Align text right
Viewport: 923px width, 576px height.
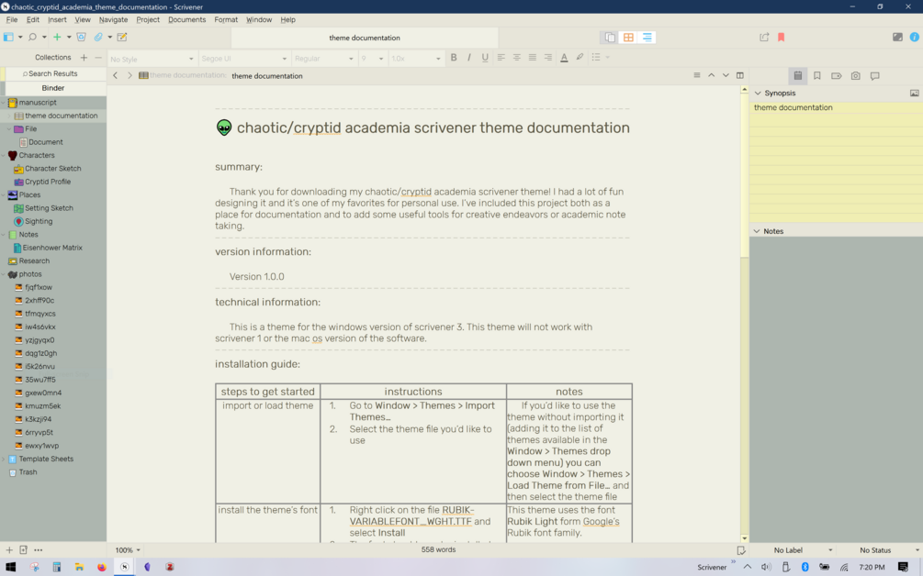pyautogui.click(x=548, y=58)
